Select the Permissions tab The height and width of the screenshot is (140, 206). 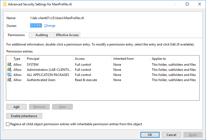[x=16, y=35]
